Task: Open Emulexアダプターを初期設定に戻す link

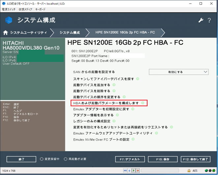Action: point(101,109)
